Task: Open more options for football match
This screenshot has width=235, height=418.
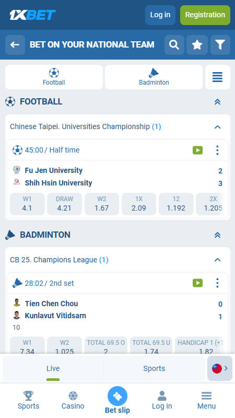Action: 217,150
